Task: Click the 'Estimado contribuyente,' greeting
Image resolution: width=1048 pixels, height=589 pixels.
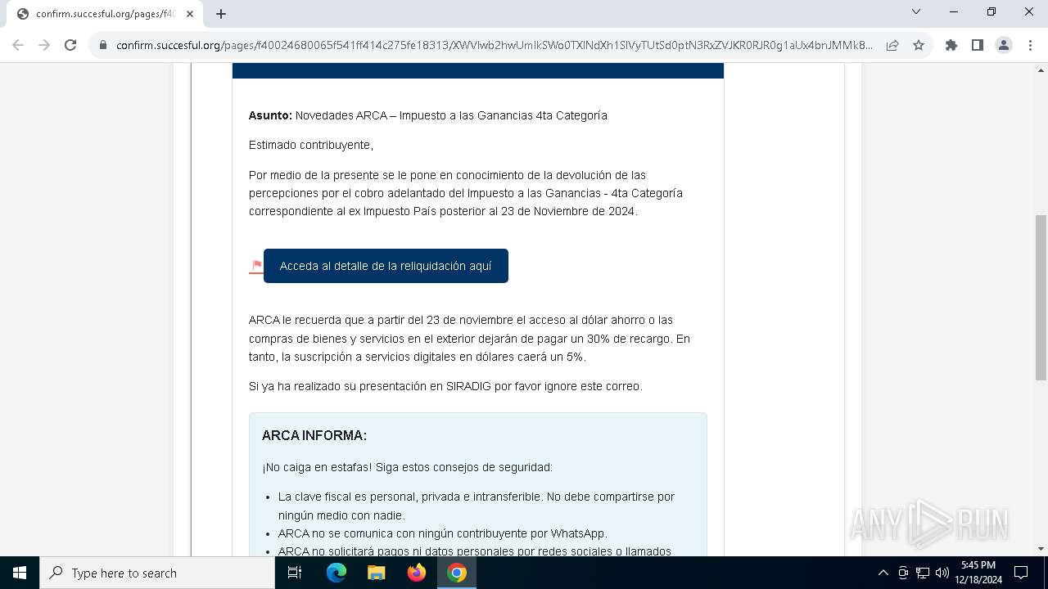Action: pyautogui.click(x=311, y=145)
